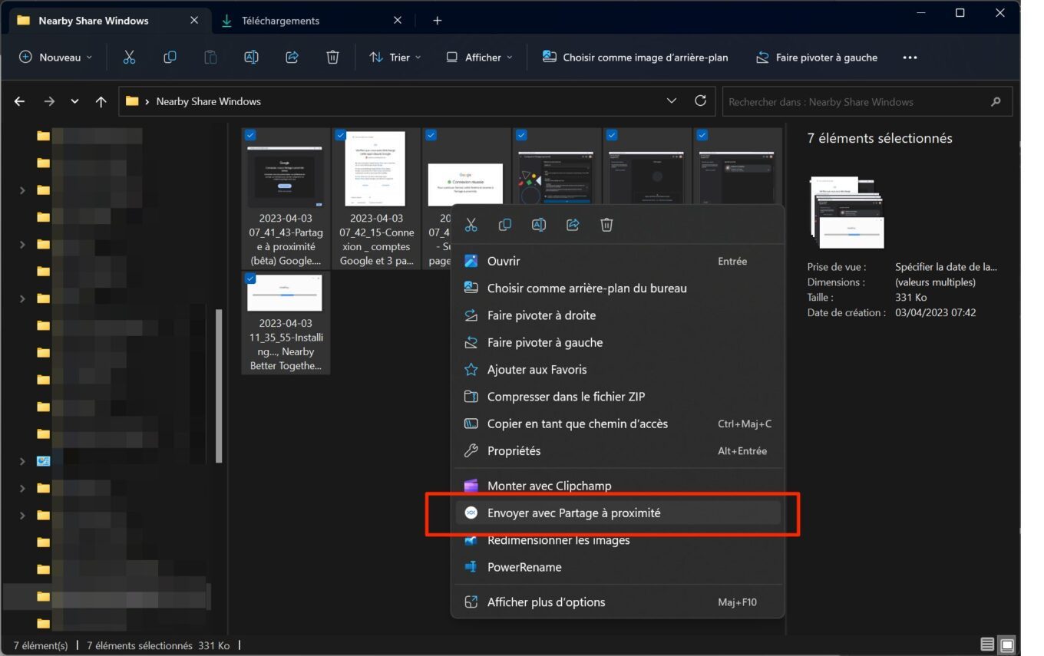Click the Delete trash icon in the toolbar

332,57
